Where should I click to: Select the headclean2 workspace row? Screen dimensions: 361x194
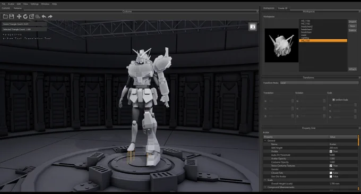tap(323, 27)
